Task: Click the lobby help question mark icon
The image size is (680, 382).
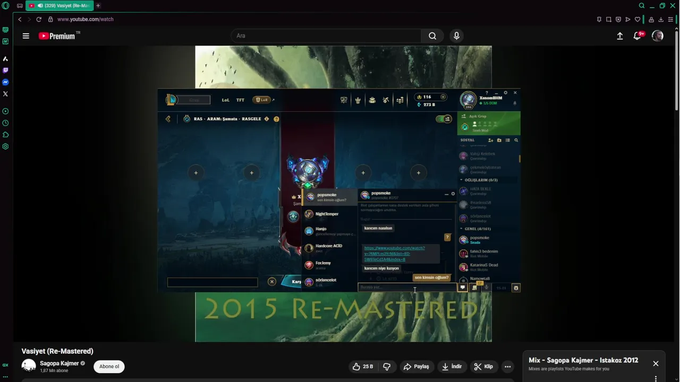Action: 276,119
